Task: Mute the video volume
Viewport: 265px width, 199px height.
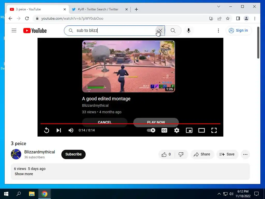Action: tap(71, 130)
